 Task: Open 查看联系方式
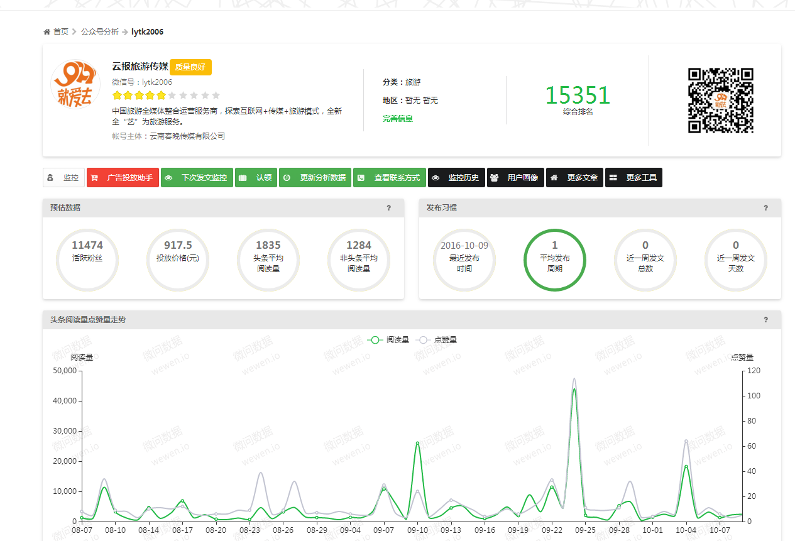pyautogui.click(x=390, y=177)
